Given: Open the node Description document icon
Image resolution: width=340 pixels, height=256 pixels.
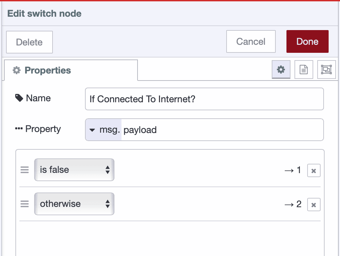Looking at the screenshot, I should click(304, 70).
